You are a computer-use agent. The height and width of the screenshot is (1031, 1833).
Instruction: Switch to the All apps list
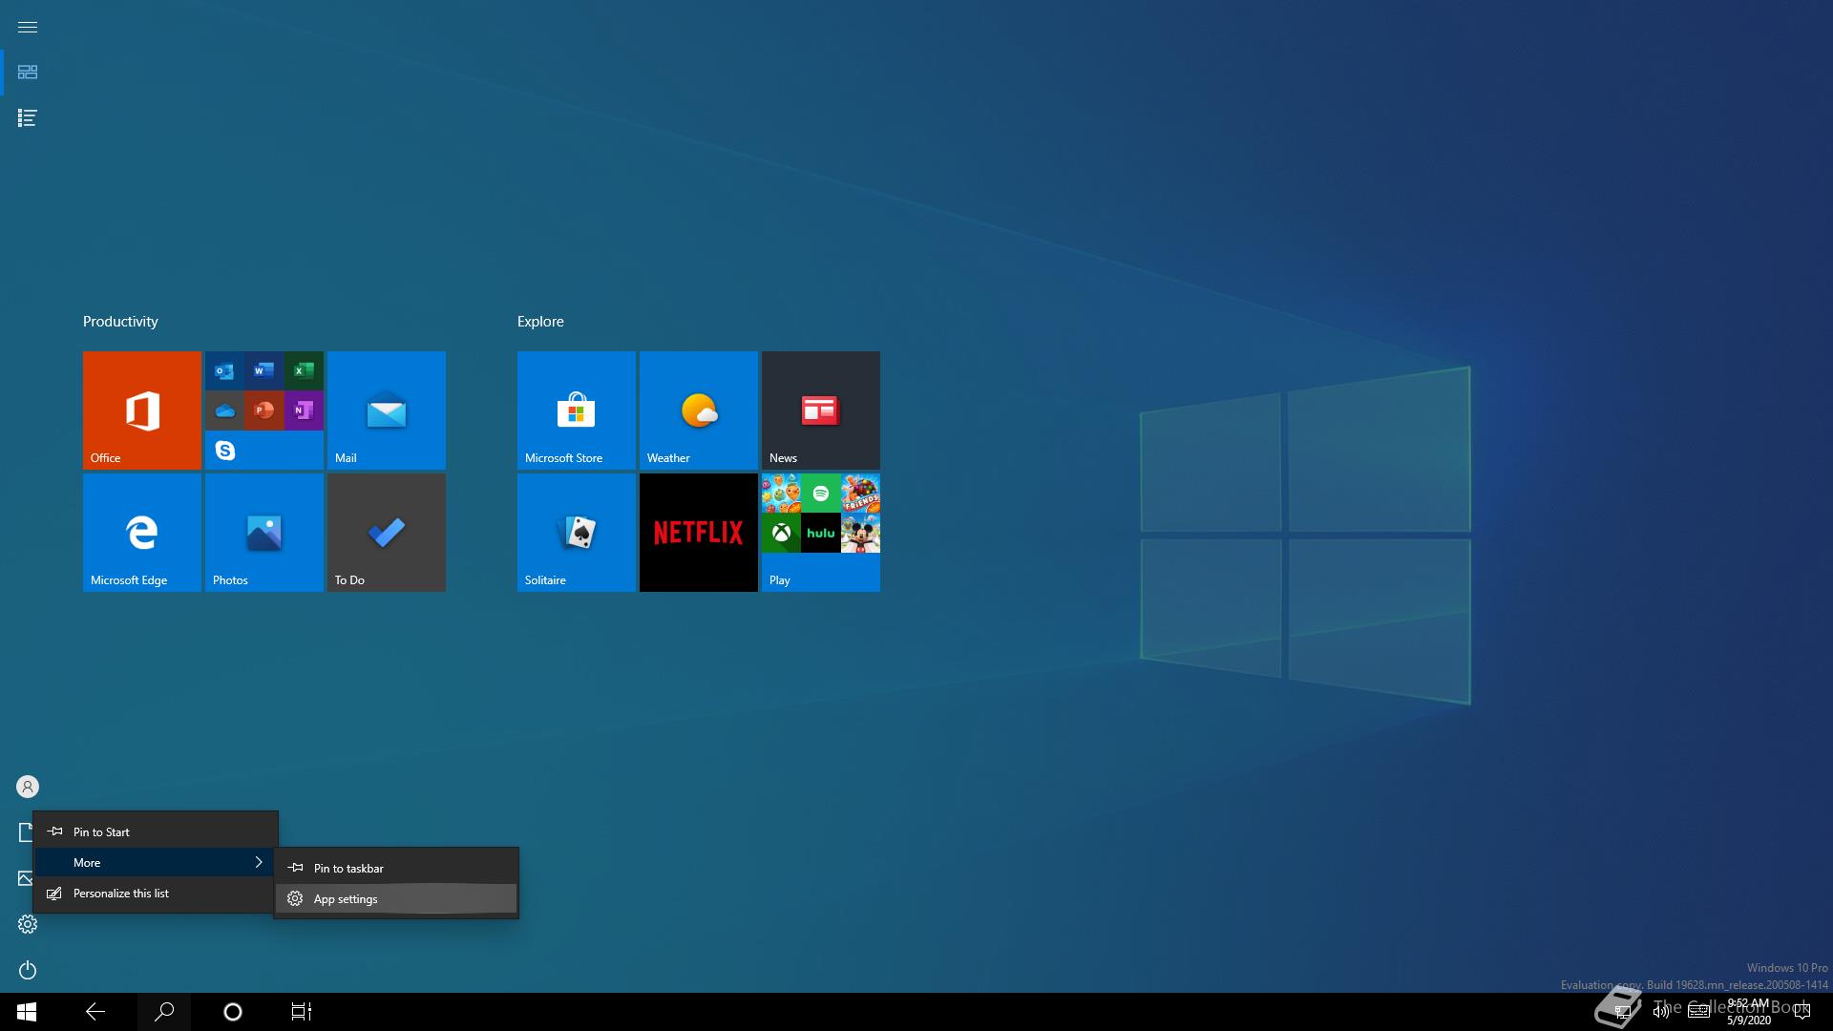tap(28, 118)
